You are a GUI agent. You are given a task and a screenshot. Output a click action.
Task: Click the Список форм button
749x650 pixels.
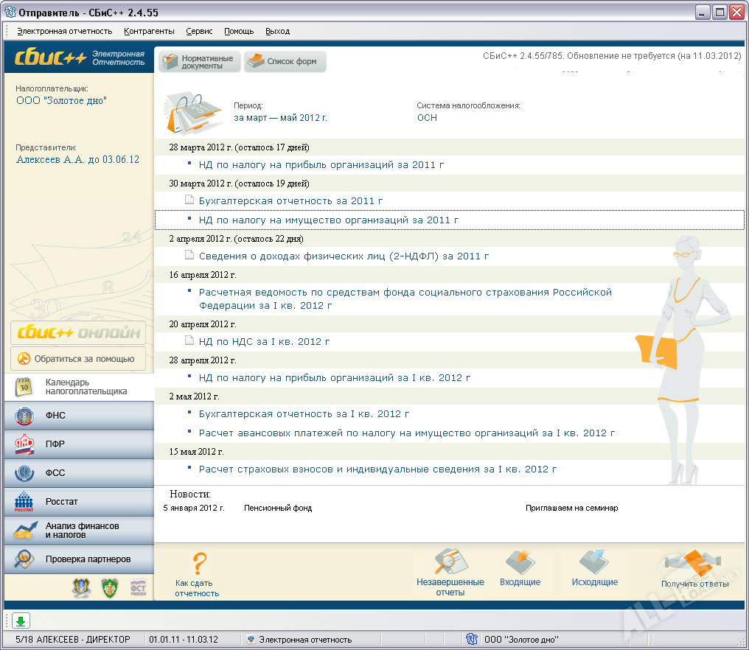(x=285, y=62)
